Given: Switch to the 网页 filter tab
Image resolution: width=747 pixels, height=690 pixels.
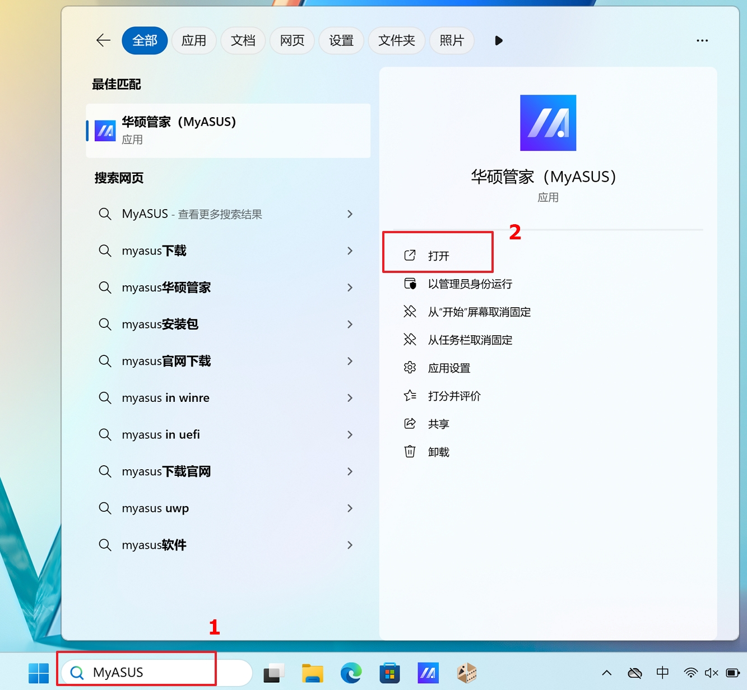Looking at the screenshot, I should click(x=292, y=40).
